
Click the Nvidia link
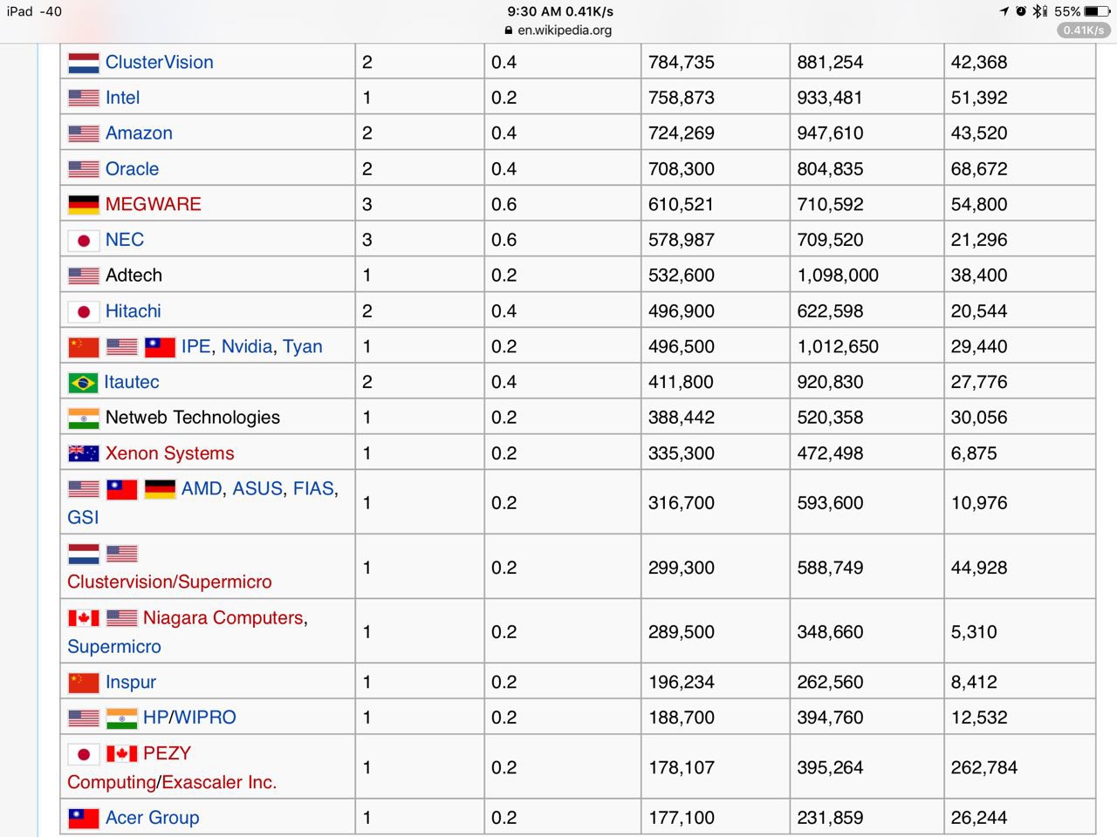tap(247, 347)
